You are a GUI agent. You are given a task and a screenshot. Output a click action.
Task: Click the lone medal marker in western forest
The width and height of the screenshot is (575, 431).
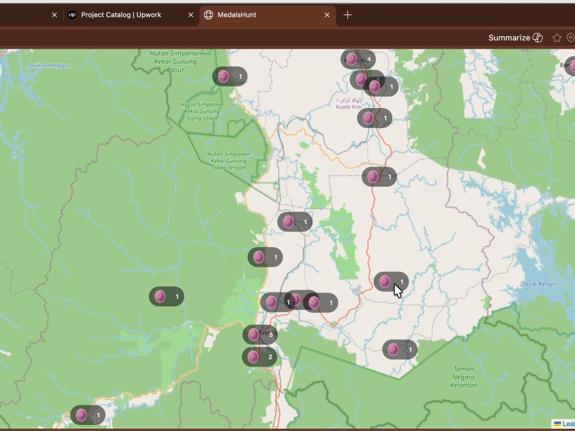coord(167,297)
